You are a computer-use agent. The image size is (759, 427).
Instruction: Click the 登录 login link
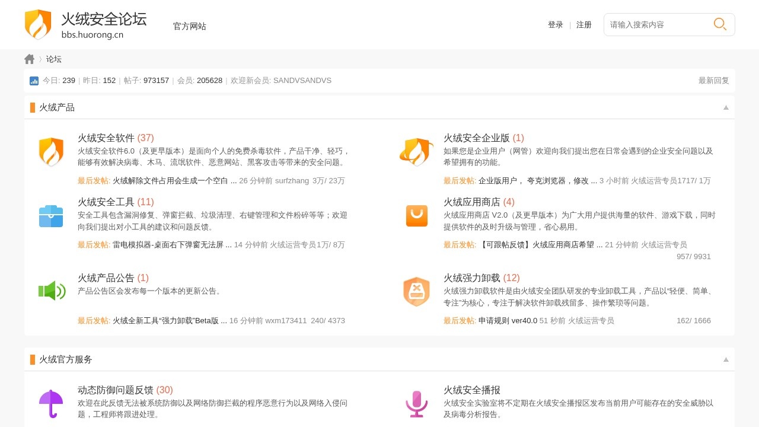(556, 25)
